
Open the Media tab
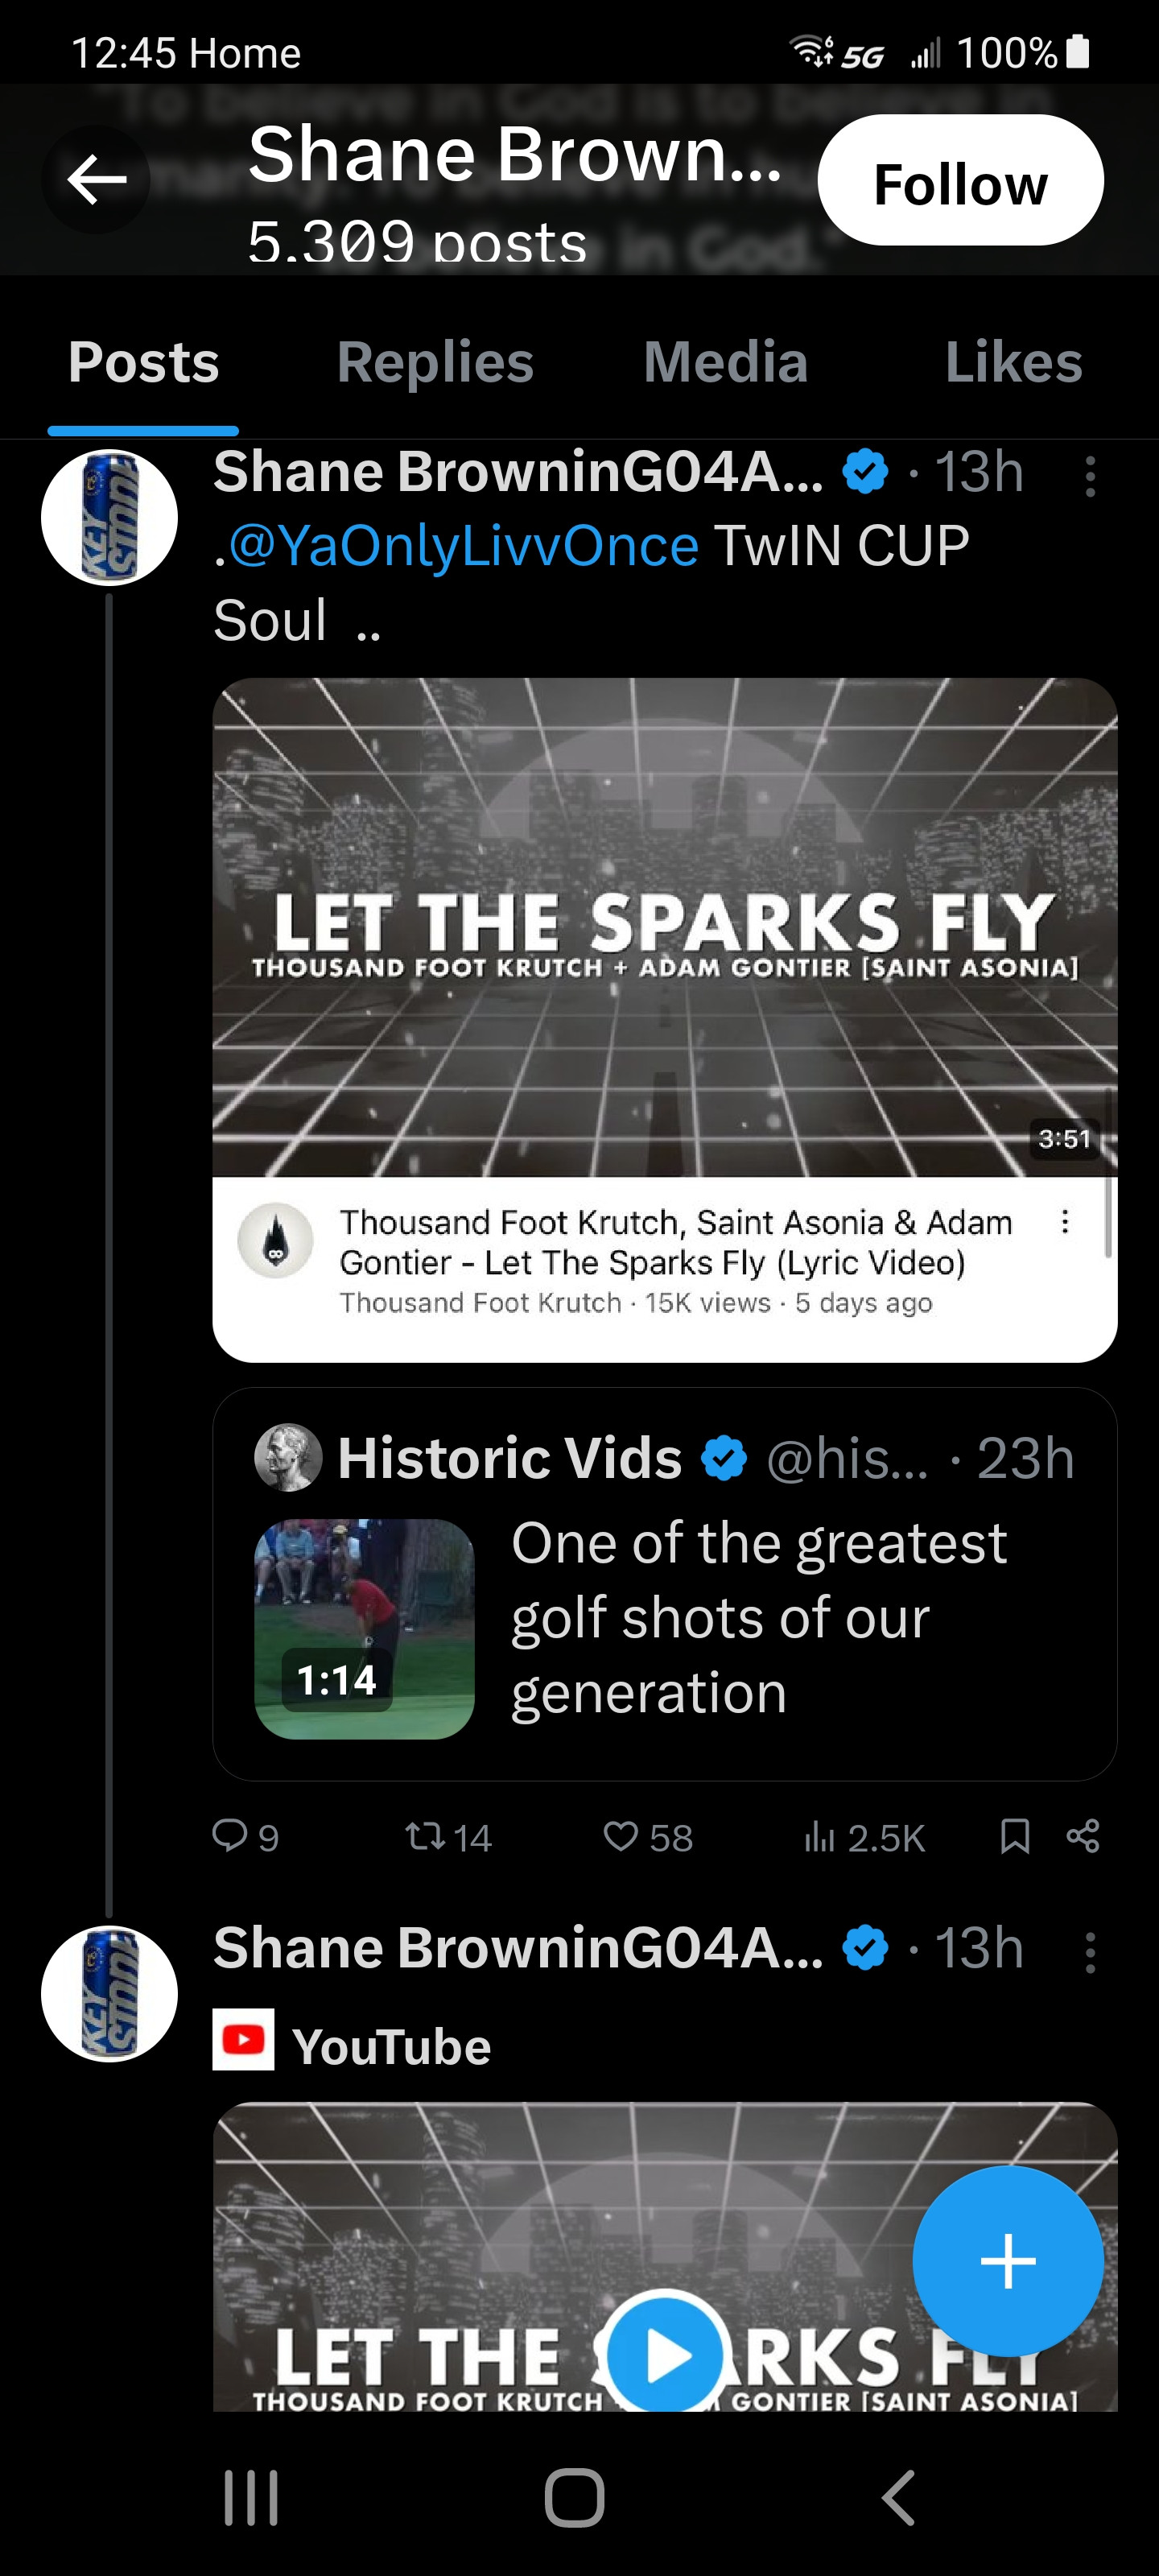click(x=725, y=362)
